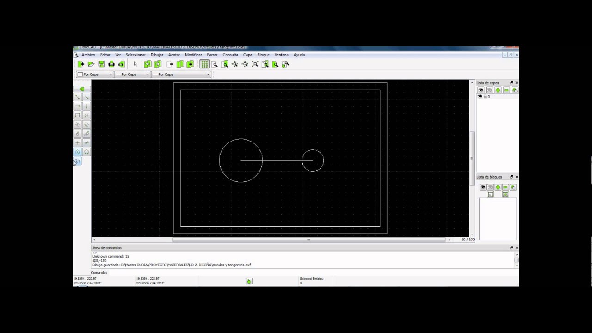The image size is (592, 333).
Task: Hide all blocks in Lista de bloques
Action: pos(490,187)
